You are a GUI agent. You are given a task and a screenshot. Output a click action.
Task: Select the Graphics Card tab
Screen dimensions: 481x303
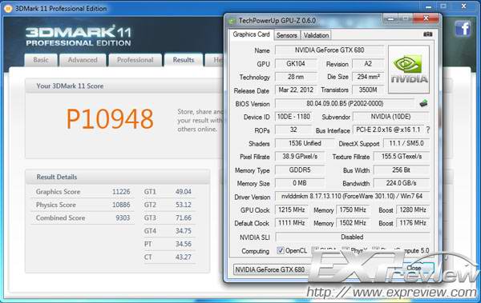coord(251,34)
